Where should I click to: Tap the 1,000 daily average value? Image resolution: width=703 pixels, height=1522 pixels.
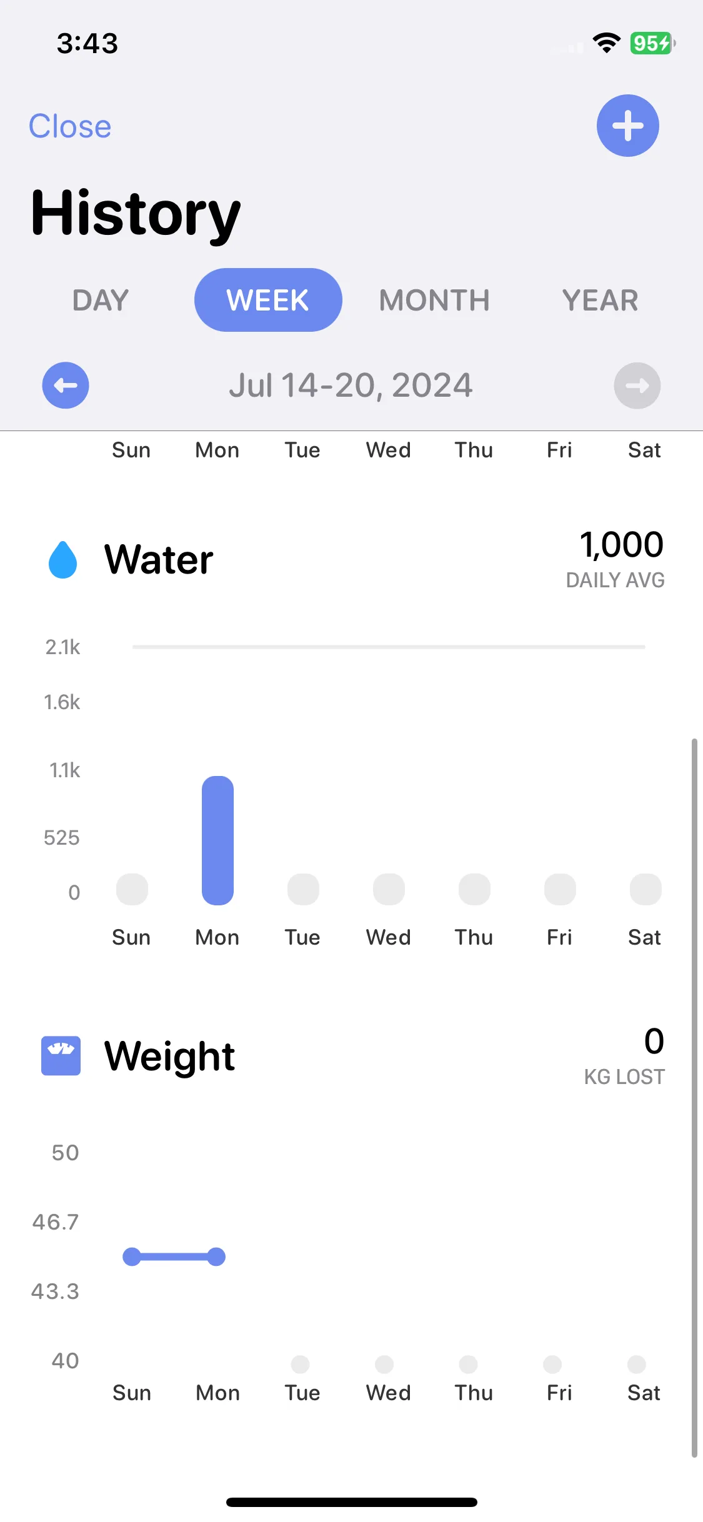(622, 544)
